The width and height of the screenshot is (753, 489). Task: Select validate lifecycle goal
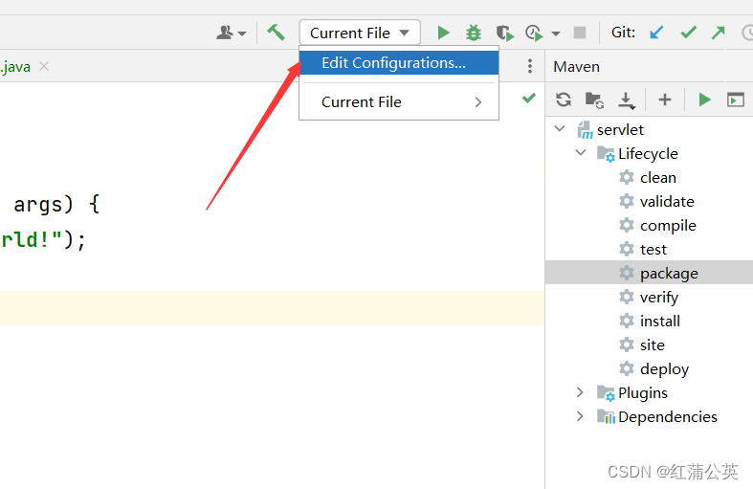tap(667, 202)
